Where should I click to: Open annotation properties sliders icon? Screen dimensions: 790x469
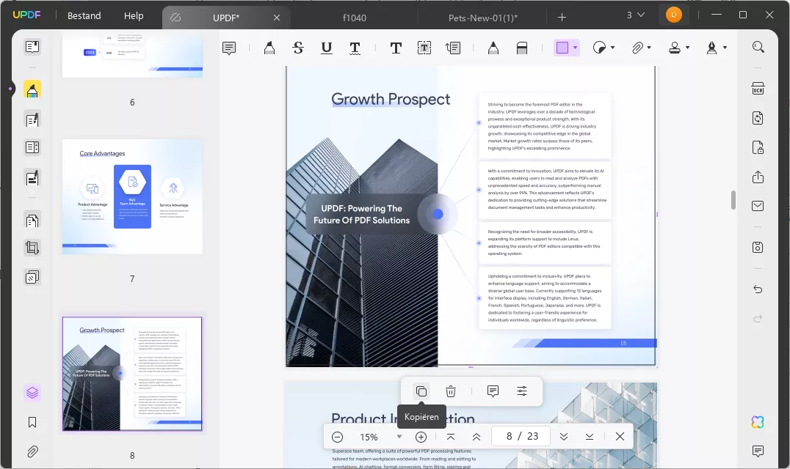pyautogui.click(x=522, y=391)
